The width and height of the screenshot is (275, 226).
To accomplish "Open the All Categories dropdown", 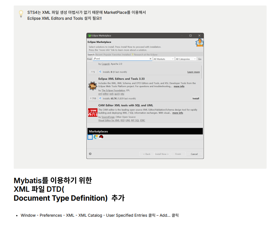I will click(186, 59).
